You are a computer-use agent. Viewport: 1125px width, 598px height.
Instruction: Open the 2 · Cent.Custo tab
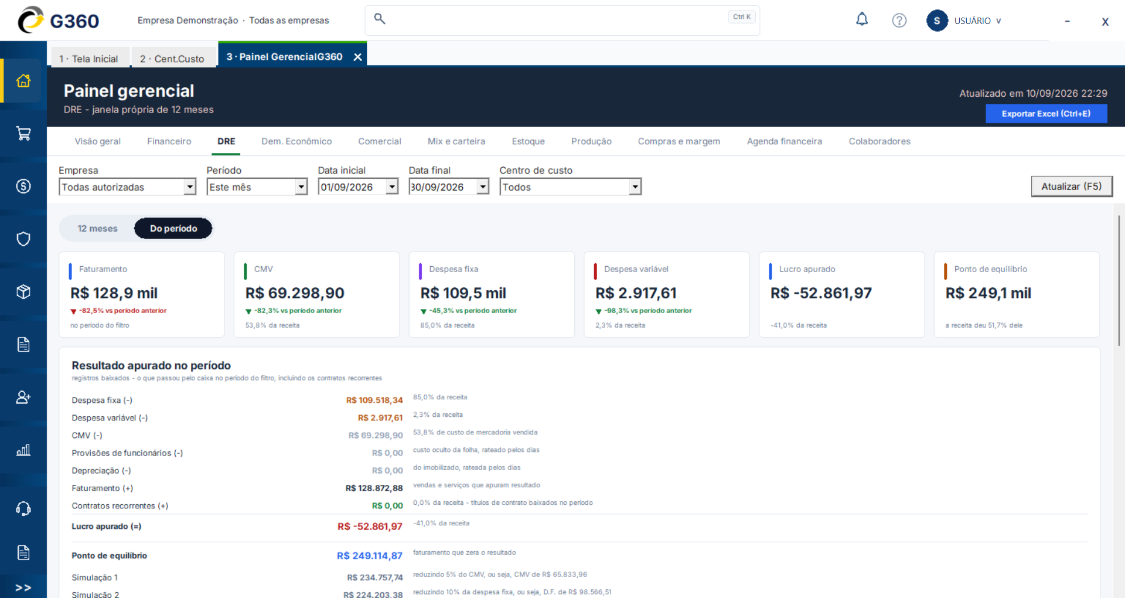172,59
